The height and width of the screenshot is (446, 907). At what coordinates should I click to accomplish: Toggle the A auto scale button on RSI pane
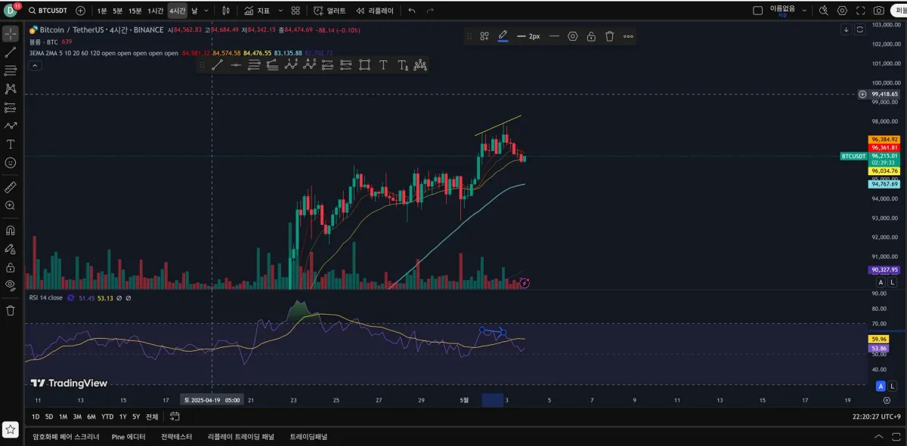[x=881, y=386]
